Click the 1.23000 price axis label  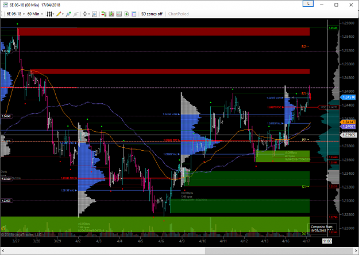(348, 201)
